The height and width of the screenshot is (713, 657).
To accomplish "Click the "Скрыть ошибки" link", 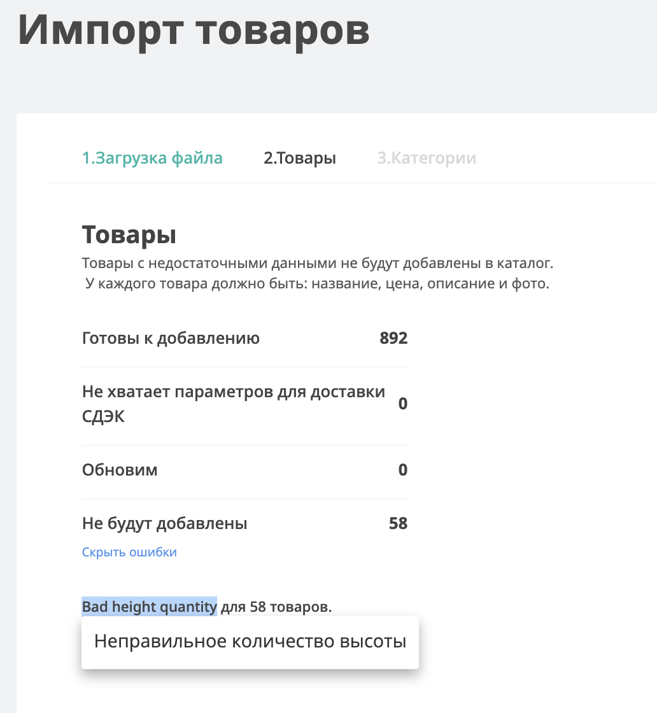I will tap(129, 552).
